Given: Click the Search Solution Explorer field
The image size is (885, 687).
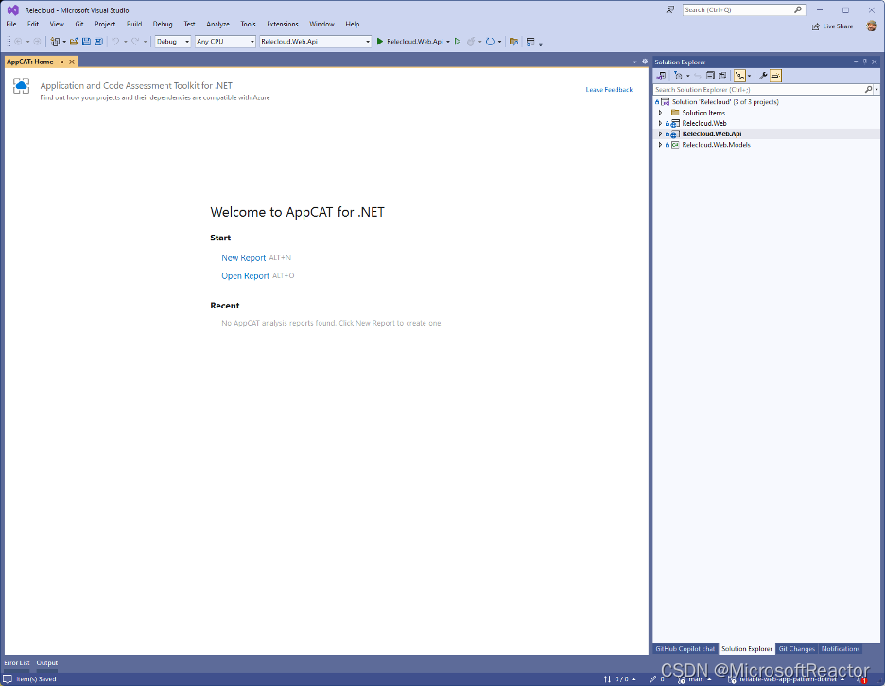Looking at the screenshot, I should pyautogui.click(x=759, y=89).
